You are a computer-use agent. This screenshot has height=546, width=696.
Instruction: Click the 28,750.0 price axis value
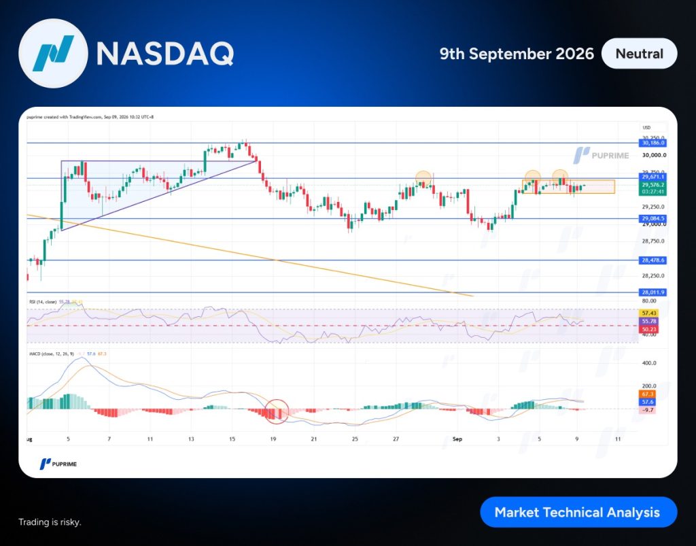(653, 241)
